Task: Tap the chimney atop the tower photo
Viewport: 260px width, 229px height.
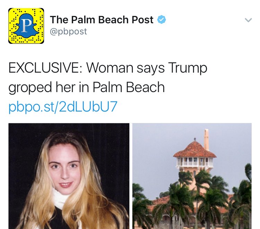Action: (x=206, y=140)
